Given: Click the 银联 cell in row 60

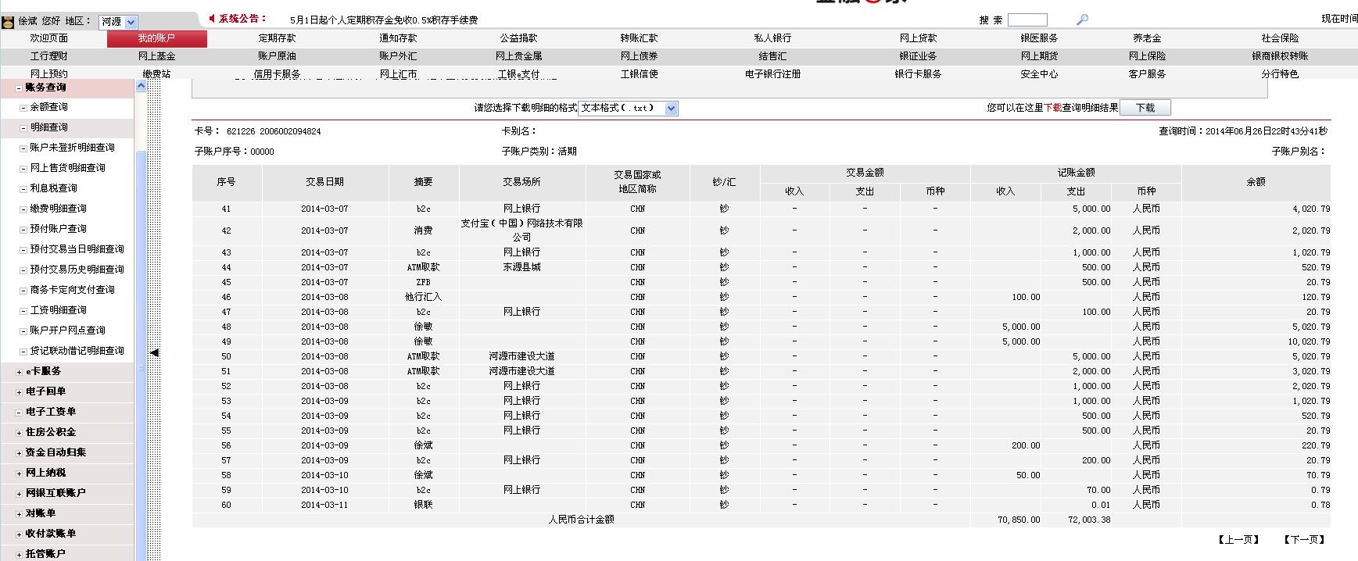Looking at the screenshot, I should (x=424, y=505).
